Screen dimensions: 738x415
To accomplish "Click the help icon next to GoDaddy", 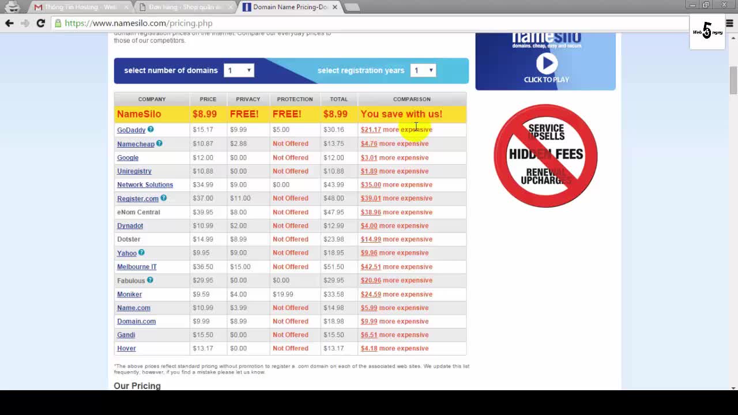I will point(150,129).
